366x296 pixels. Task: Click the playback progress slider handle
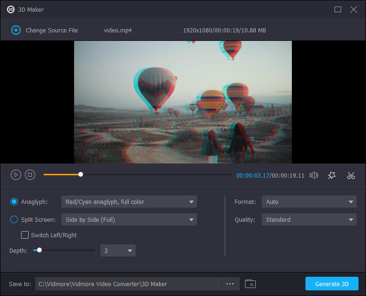click(81, 174)
